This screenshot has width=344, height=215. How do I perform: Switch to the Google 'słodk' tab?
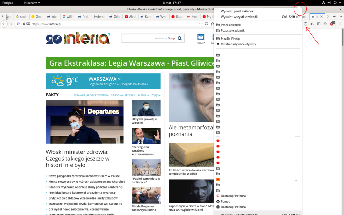[x=21, y=17]
